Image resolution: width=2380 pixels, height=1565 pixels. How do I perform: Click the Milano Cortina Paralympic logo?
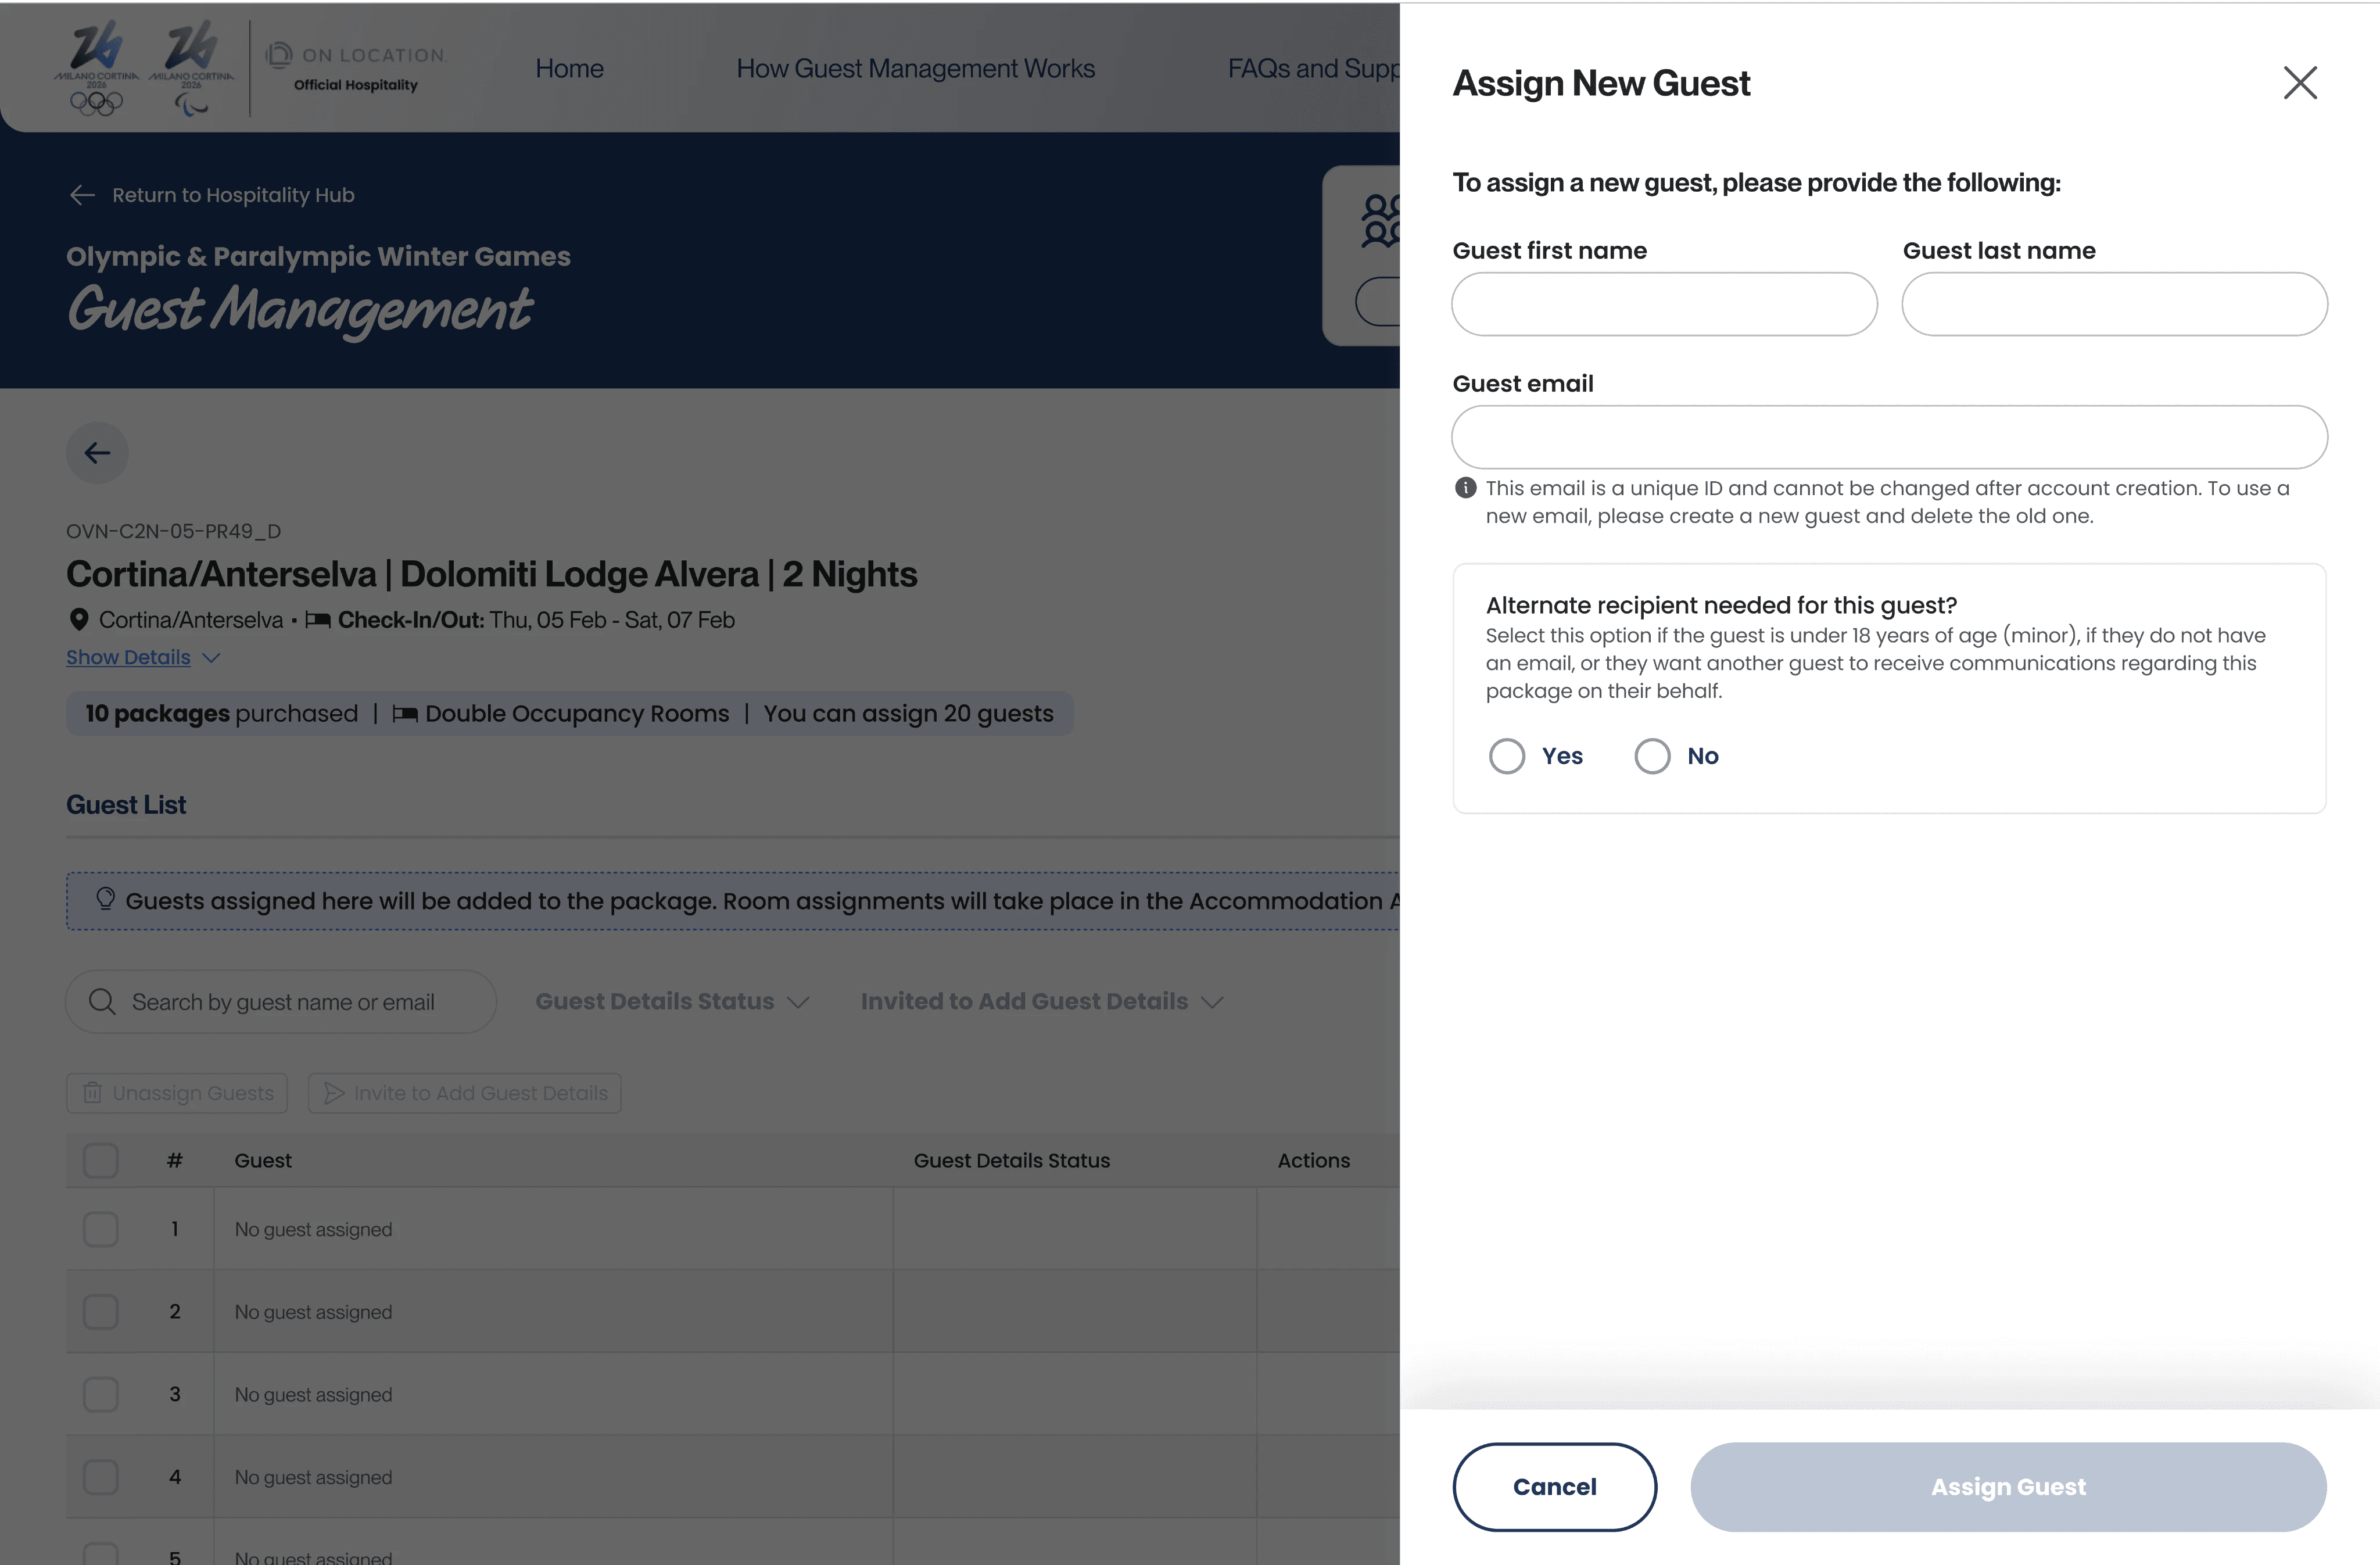tap(191, 67)
